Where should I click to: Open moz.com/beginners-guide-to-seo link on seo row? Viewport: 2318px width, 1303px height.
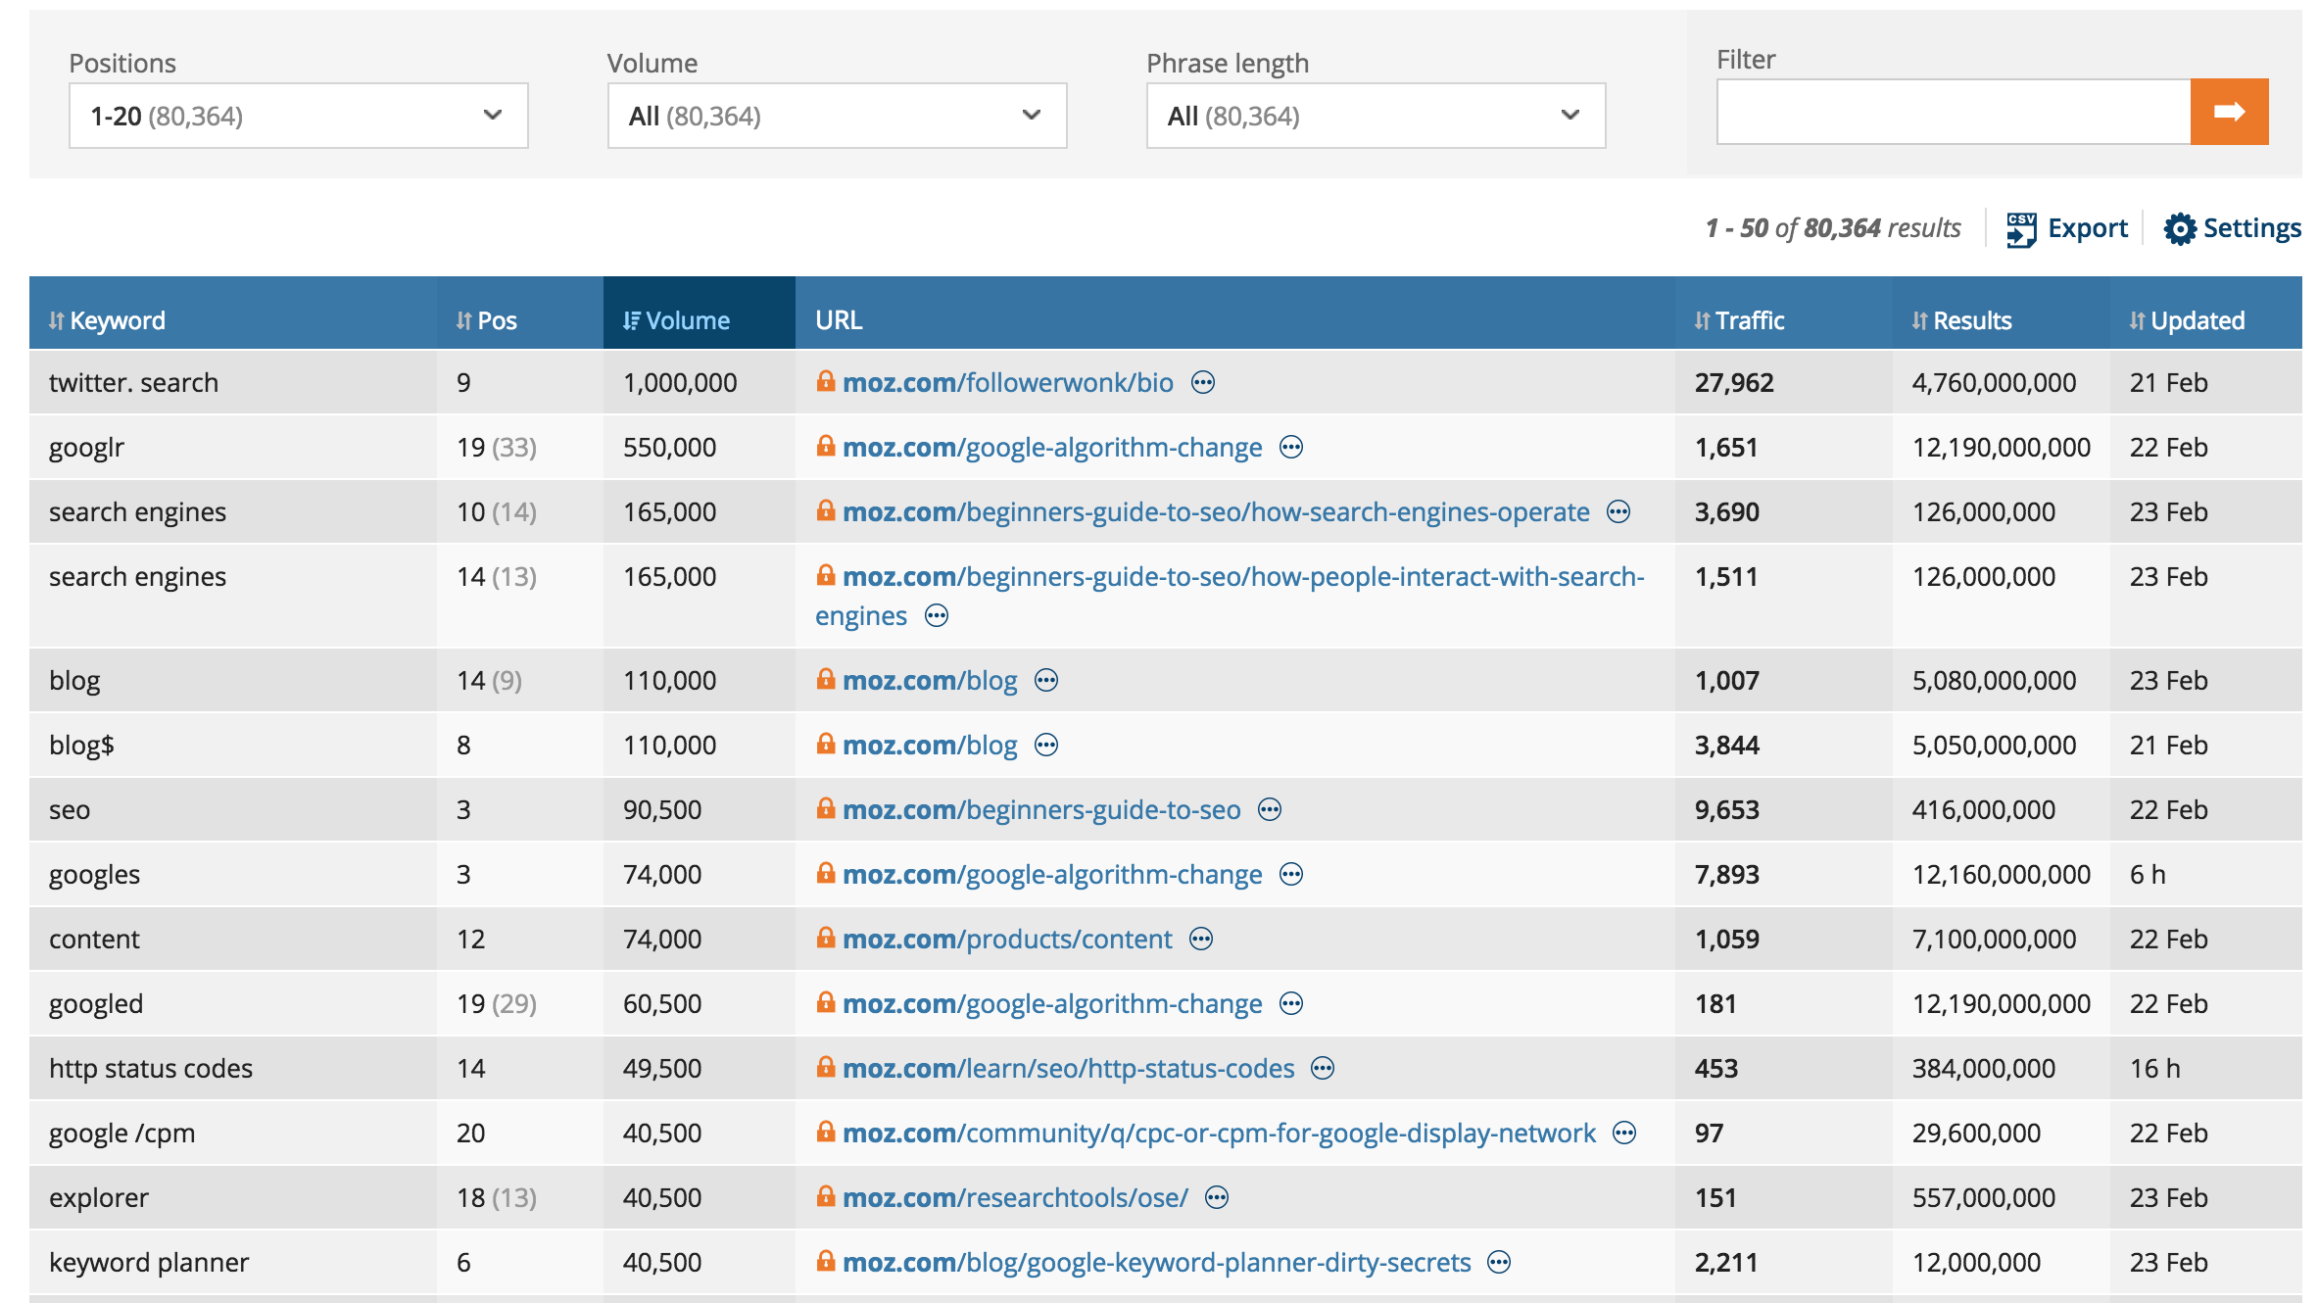pyautogui.click(x=1041, y=809)
